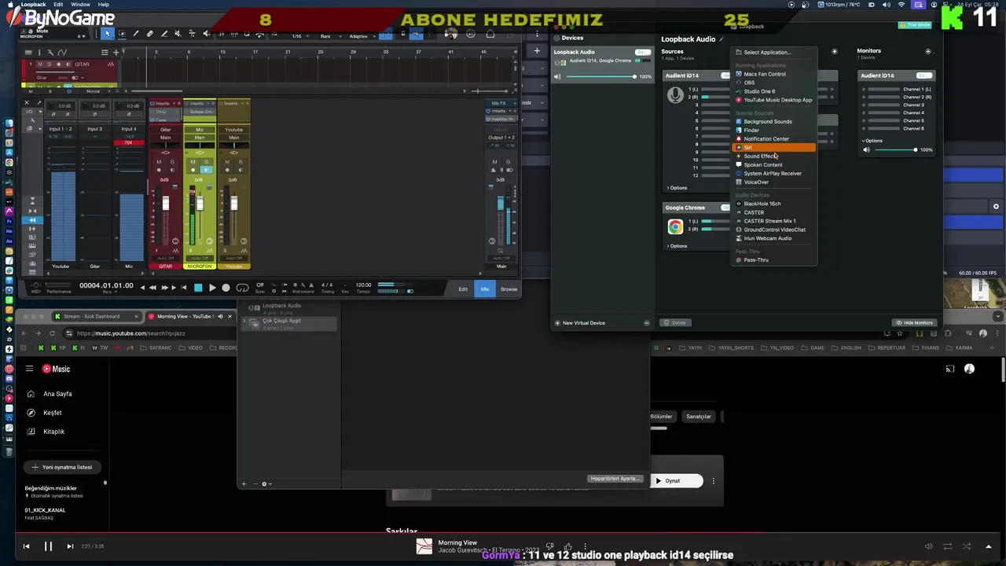Go to previous song in YouTube Music

tap(26, 546)
